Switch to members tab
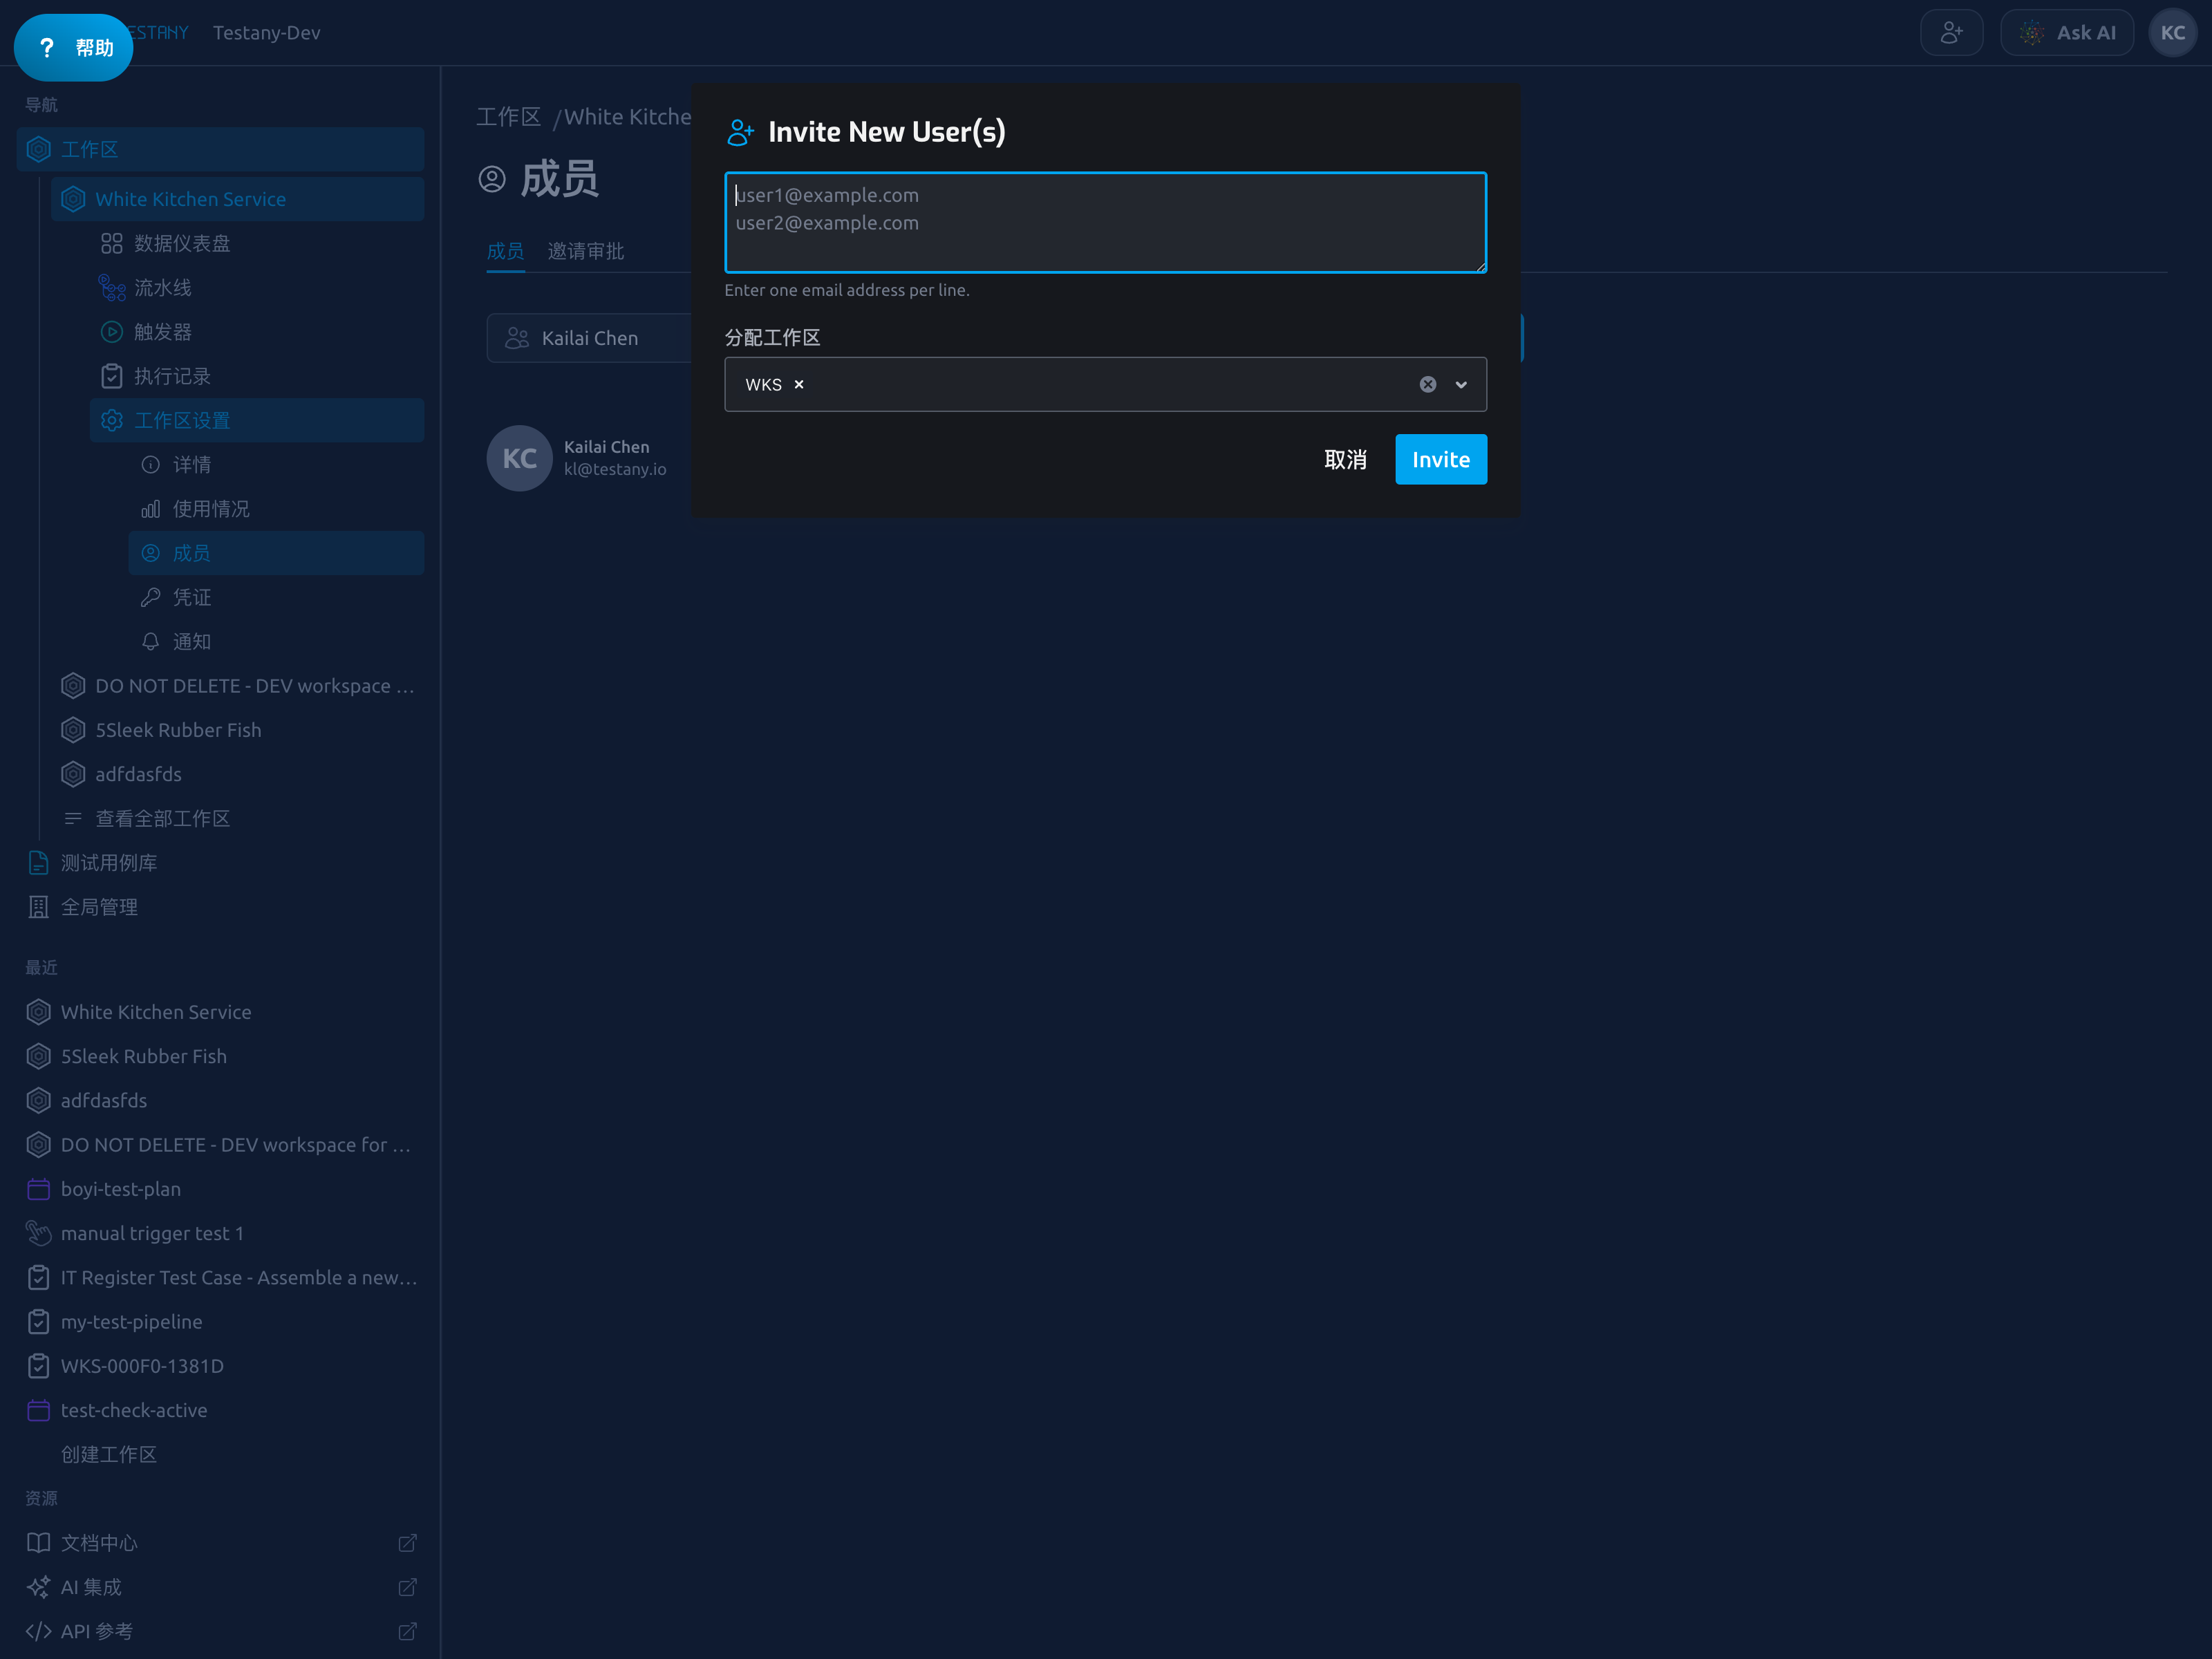This screenshot has width=2212, height=1659. pos(505,251)
